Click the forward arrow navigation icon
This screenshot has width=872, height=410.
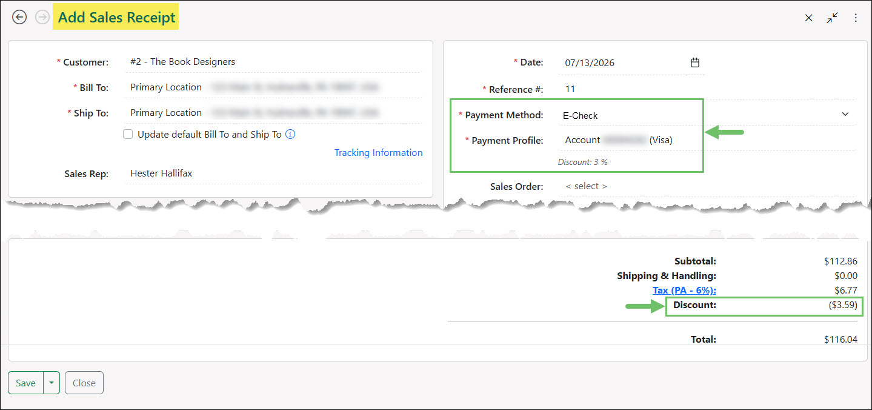[x=42, y=17]
